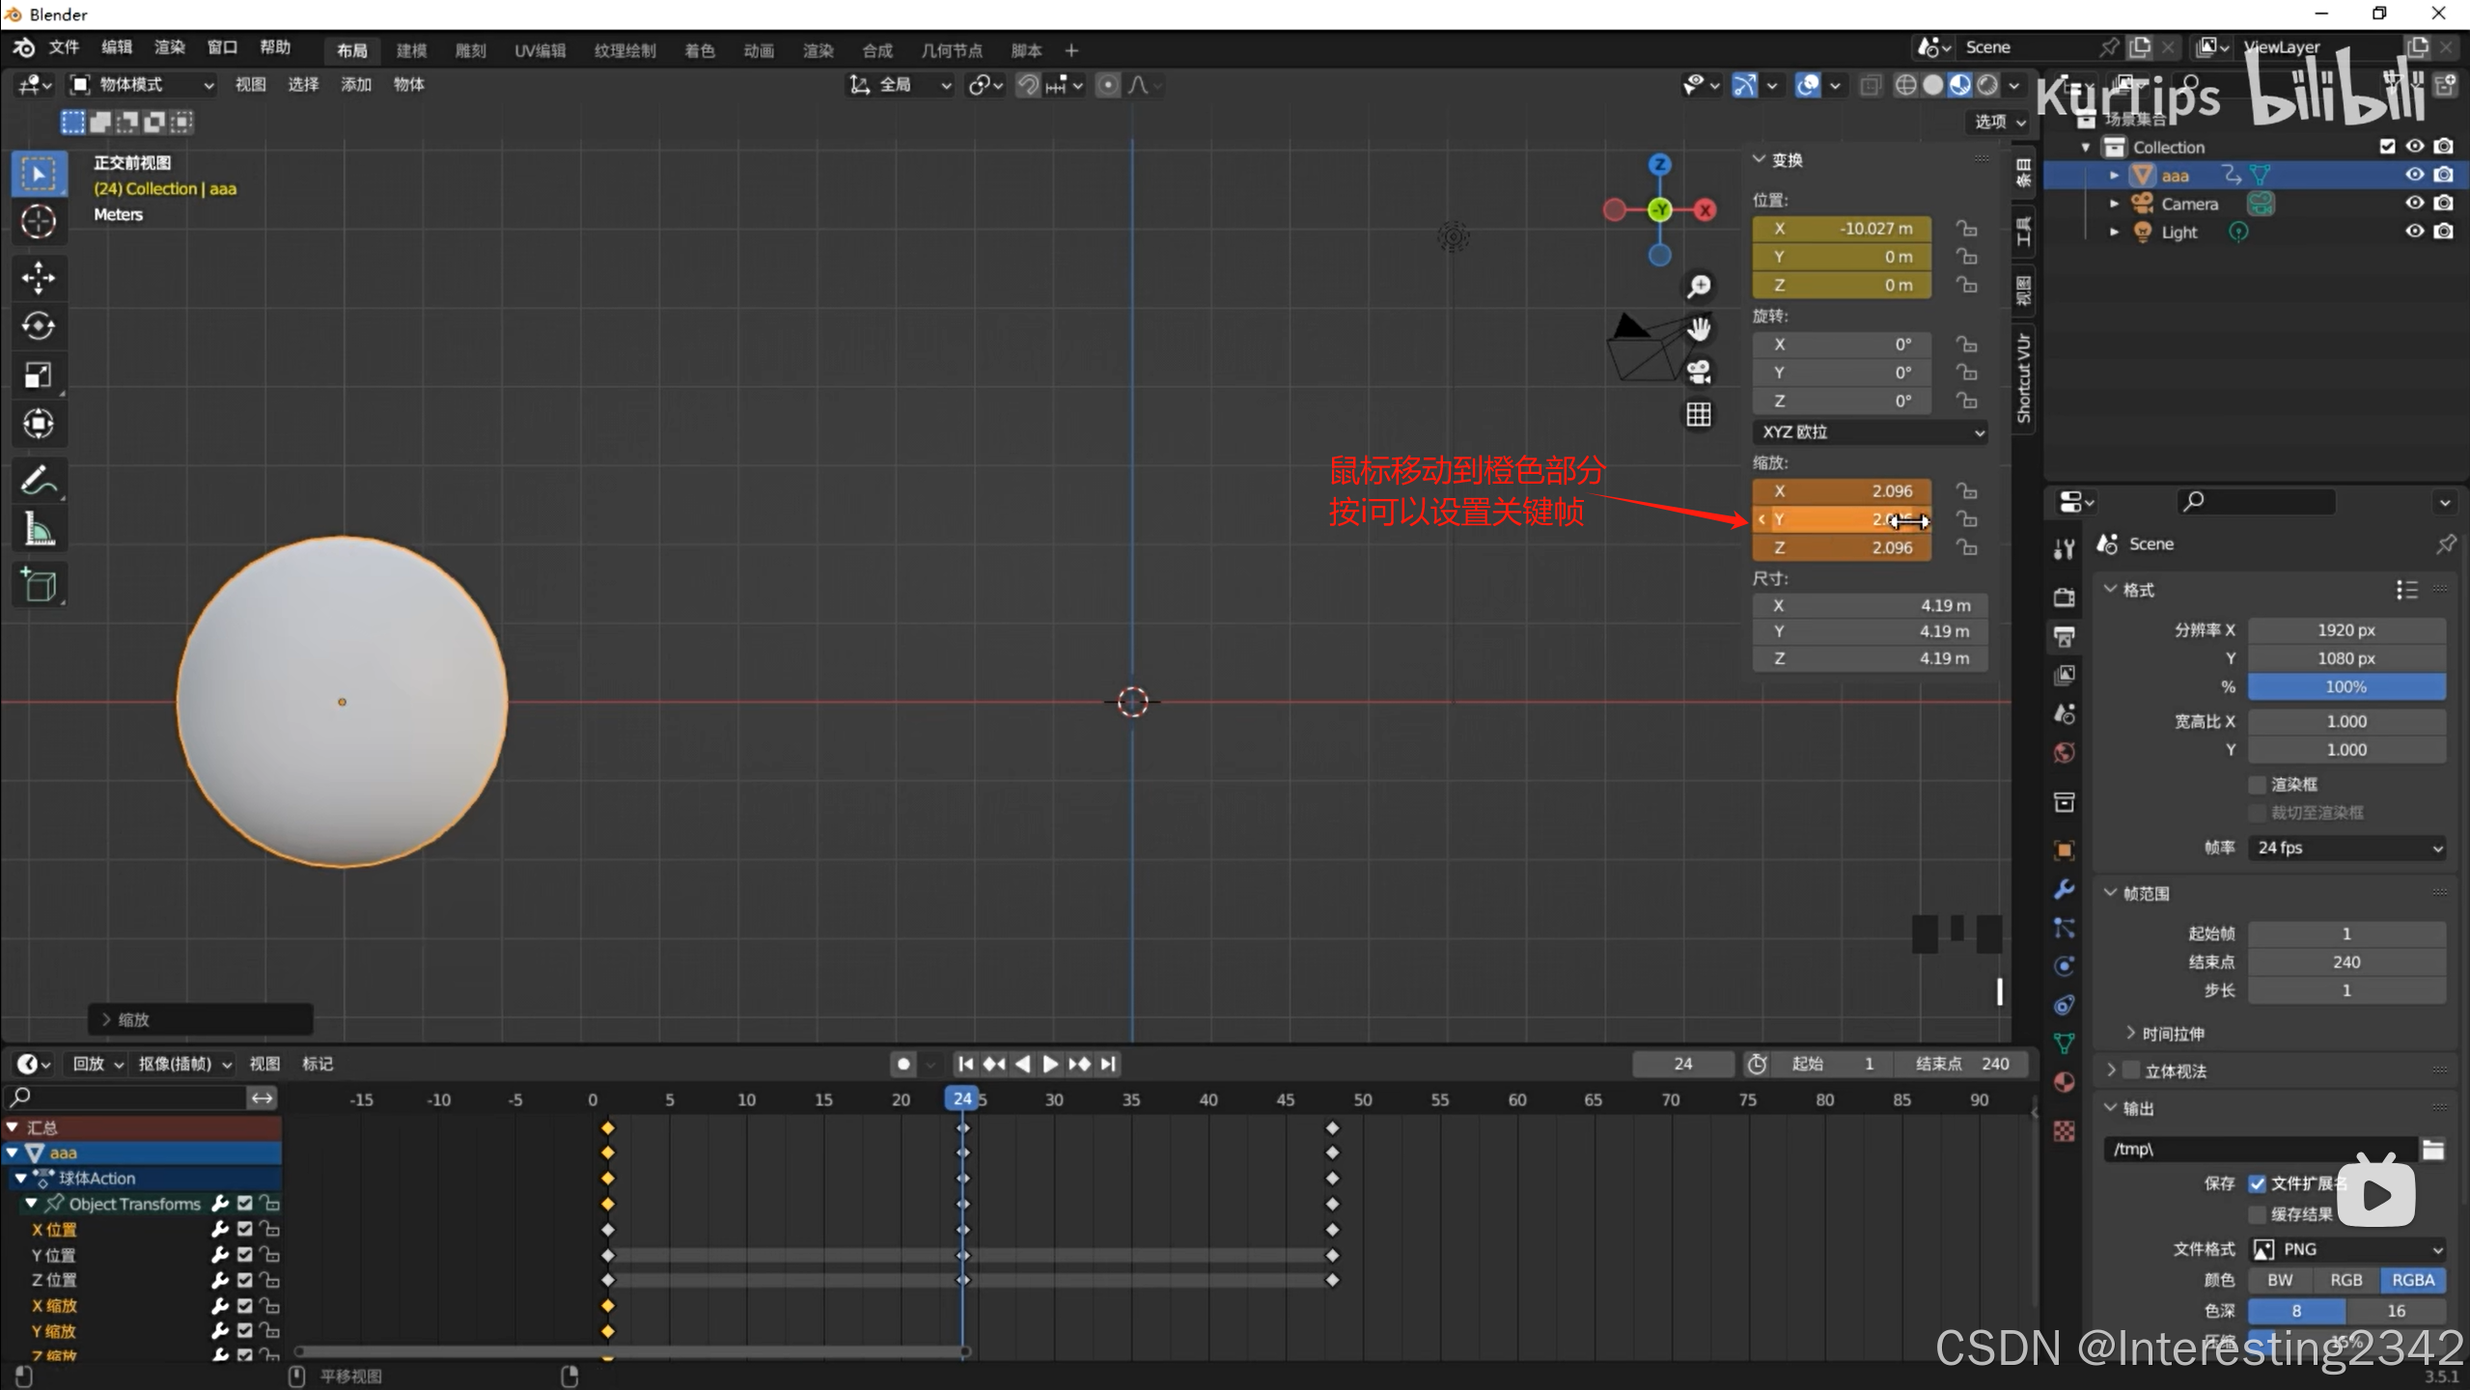Expand the 时间拉伸 panel
This screenshot has height=1390, width=2470.
[2172, 1034]
